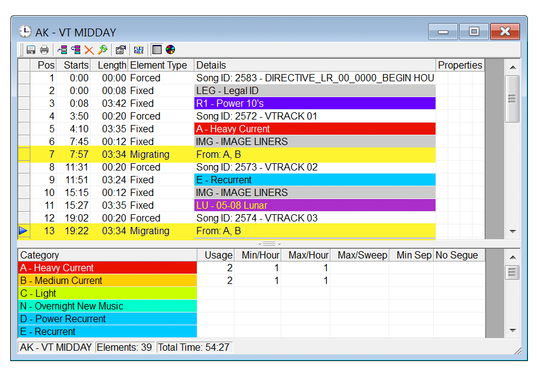Open the clock properties icon

121,50
